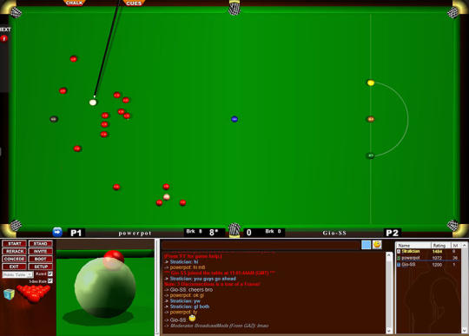Click the topmost red ball on the table
Screen dimensions: 469x336
tap(74, 59)
